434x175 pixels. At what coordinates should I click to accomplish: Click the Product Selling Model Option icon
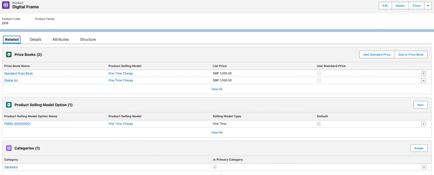click(x=8, y=105)
